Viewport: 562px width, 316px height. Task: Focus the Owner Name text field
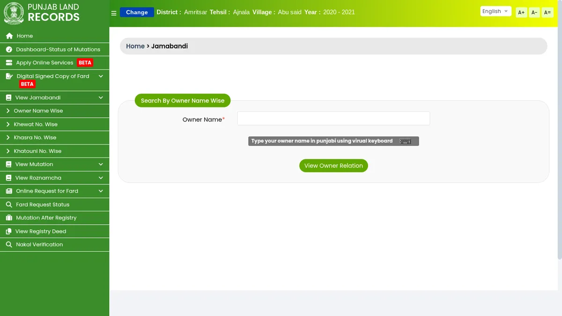pyautogui.click(x=333, y=119)
